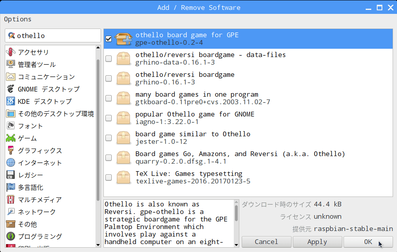Image resolution: width=397 pixels, height=252 pixels.
Task: Click the quarry package icon
Action: (123, 158)
